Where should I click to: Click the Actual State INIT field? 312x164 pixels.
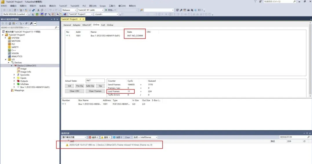[95, 81]
